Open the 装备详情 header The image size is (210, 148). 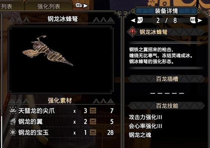click(166, 11)
